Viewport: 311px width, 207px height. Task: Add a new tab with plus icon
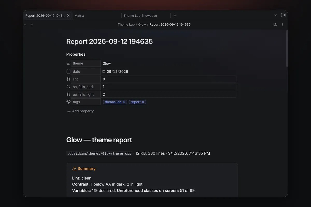(175, 15)
